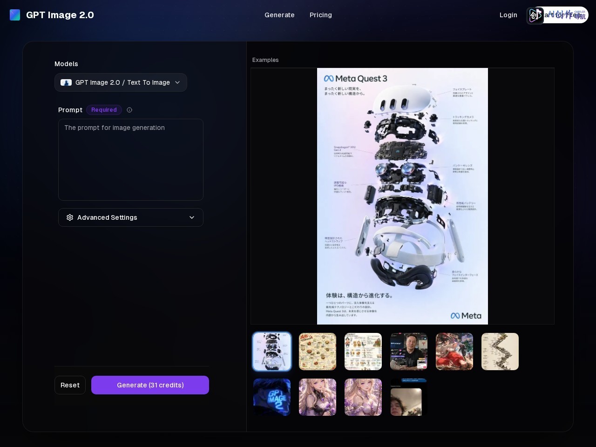The width and height of the screenshot is (596, 447).
Task: Select the second blonde anime girl thumbnail
Action: [x=363, y=397]
